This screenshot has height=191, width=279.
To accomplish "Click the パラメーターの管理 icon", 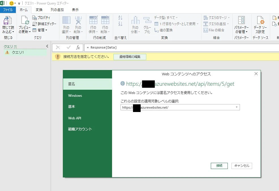I will [241, 20].
